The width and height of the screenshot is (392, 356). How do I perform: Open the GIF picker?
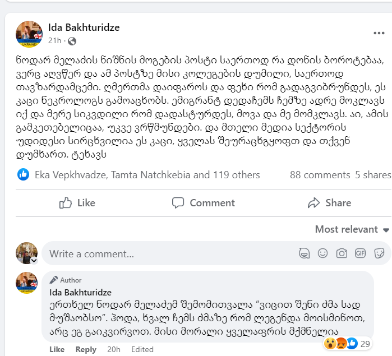click(x=360, y=253)
